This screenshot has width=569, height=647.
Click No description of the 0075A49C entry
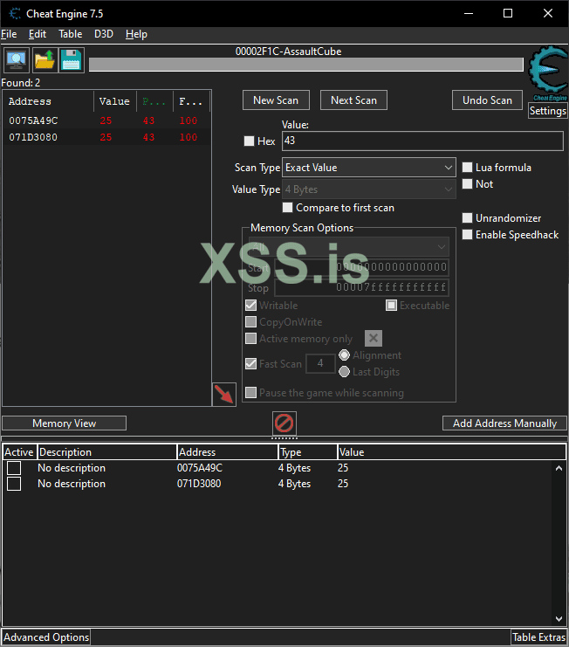pyautogui.click(x=72, y=468)
